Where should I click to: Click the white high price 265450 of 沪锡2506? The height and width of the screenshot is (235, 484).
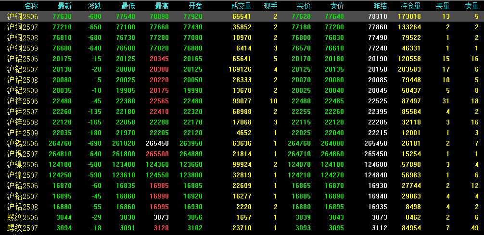tap(157, 143)
